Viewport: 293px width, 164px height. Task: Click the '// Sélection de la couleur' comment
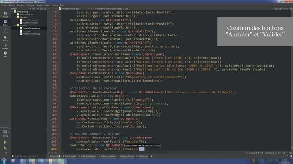93,88
